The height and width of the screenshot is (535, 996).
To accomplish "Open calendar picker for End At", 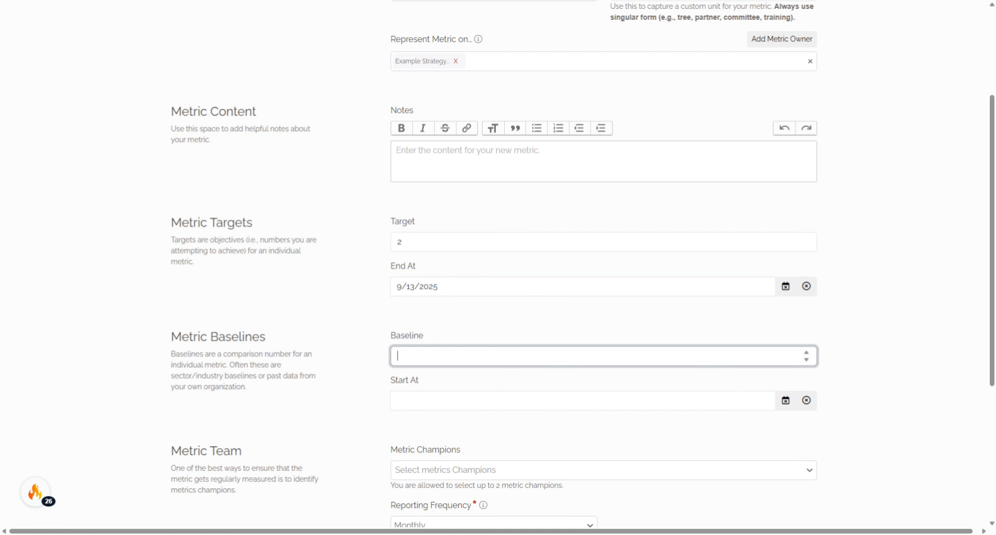I will [x=786, y=286].
